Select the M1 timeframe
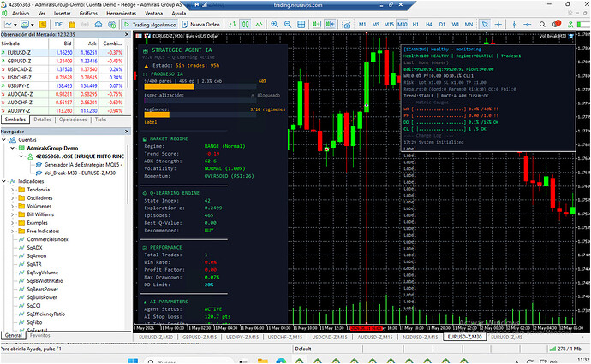The height and width of the screenshot is (364, 591). coord(362,25)
